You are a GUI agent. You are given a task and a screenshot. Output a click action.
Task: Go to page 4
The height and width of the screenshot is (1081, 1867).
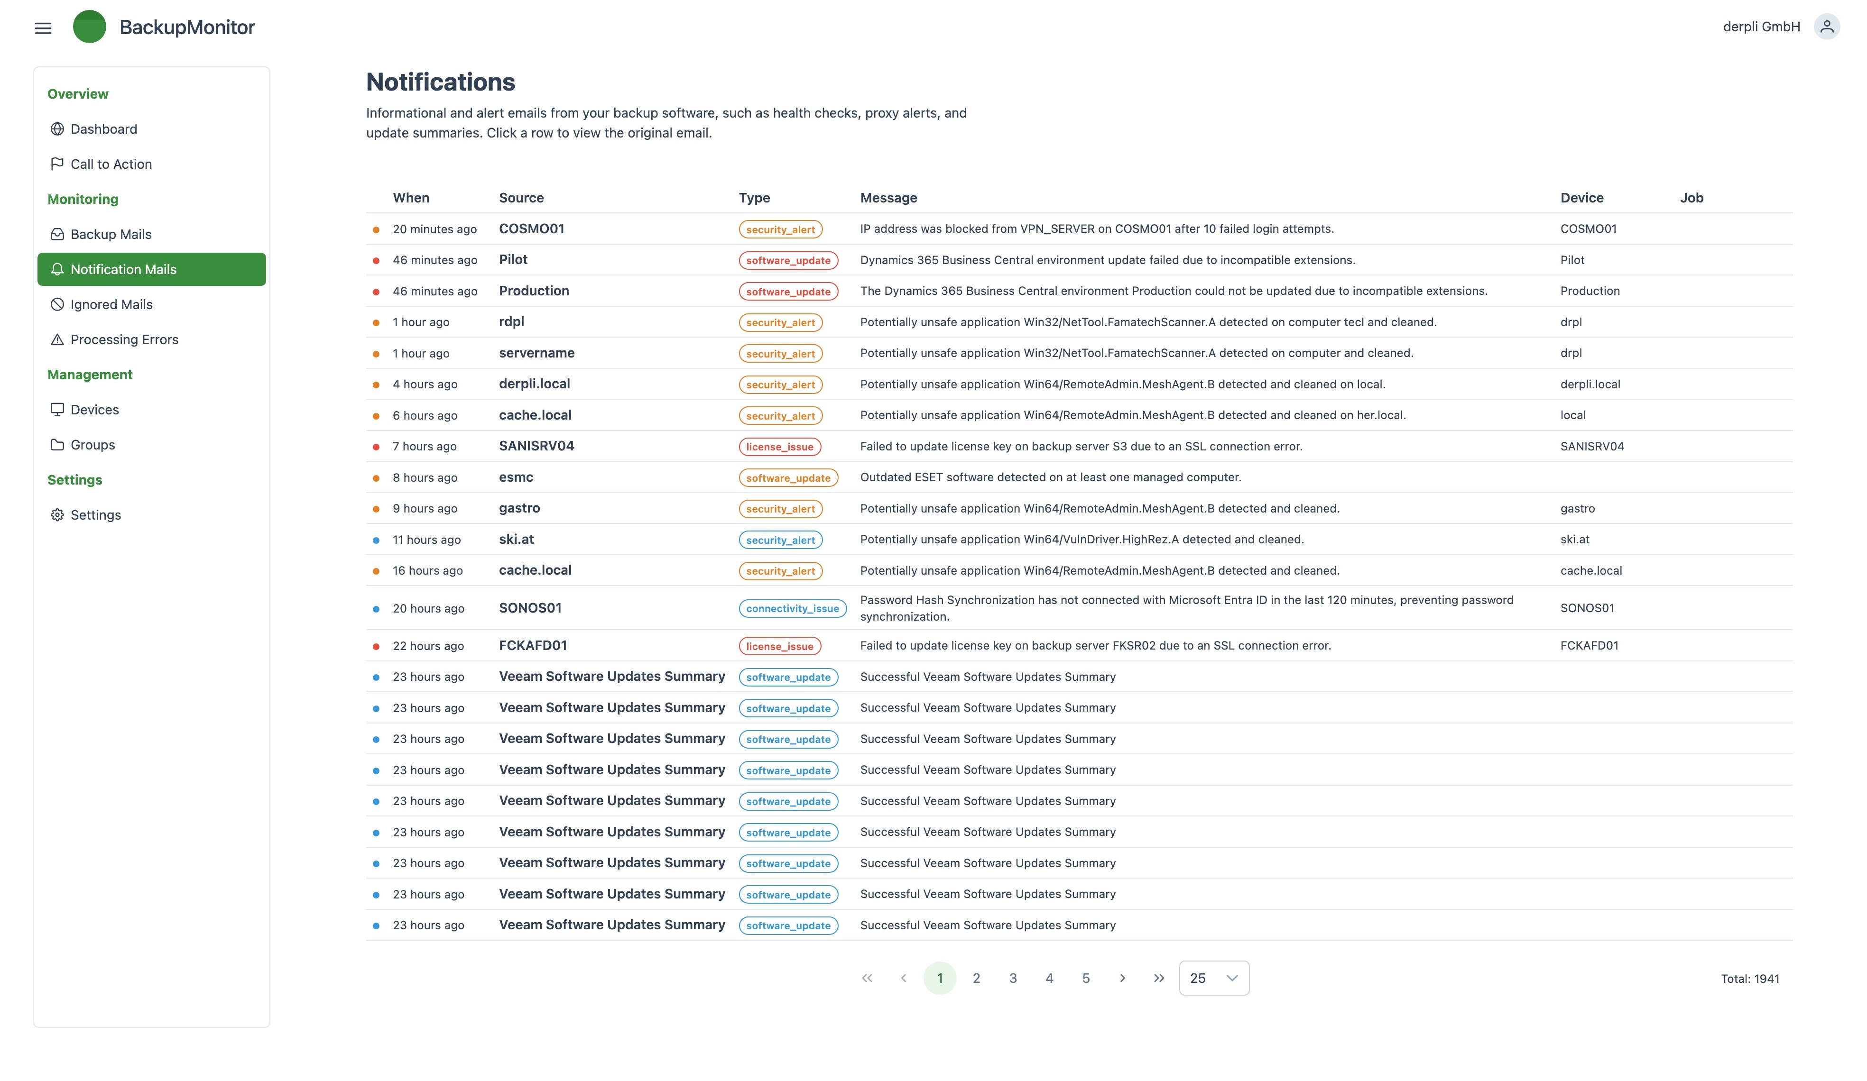pyautogui.click(x=1049, y=978)
